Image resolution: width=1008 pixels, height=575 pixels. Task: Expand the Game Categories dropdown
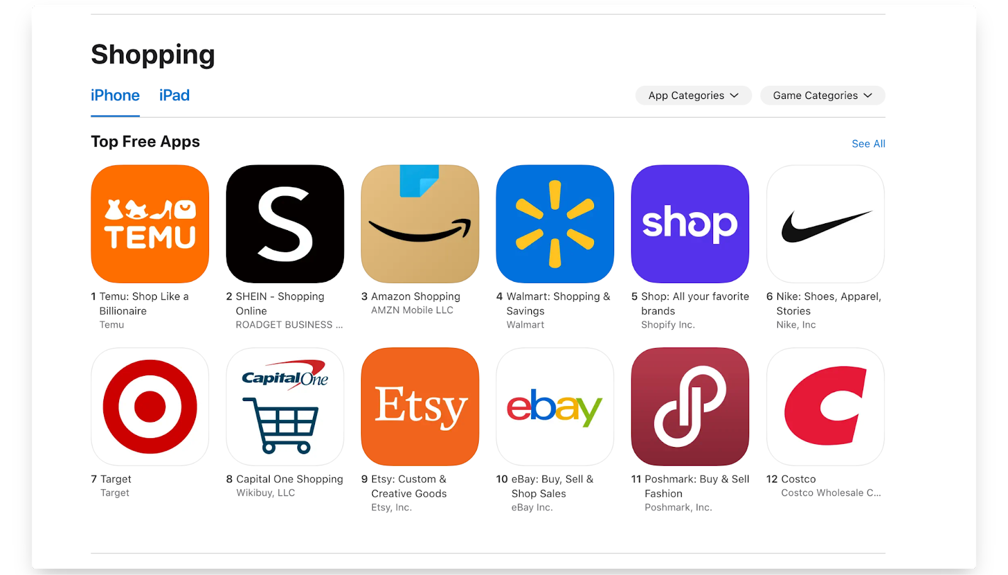[x=823, y=95]
